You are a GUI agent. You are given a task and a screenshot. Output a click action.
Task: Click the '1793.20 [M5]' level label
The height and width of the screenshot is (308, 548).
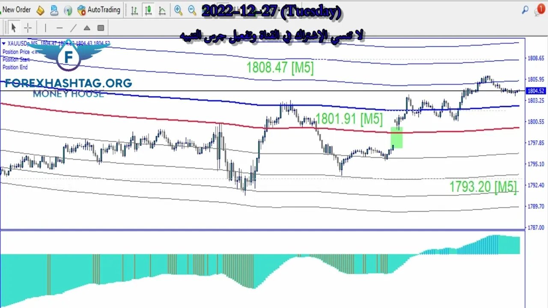coord(483,187)
